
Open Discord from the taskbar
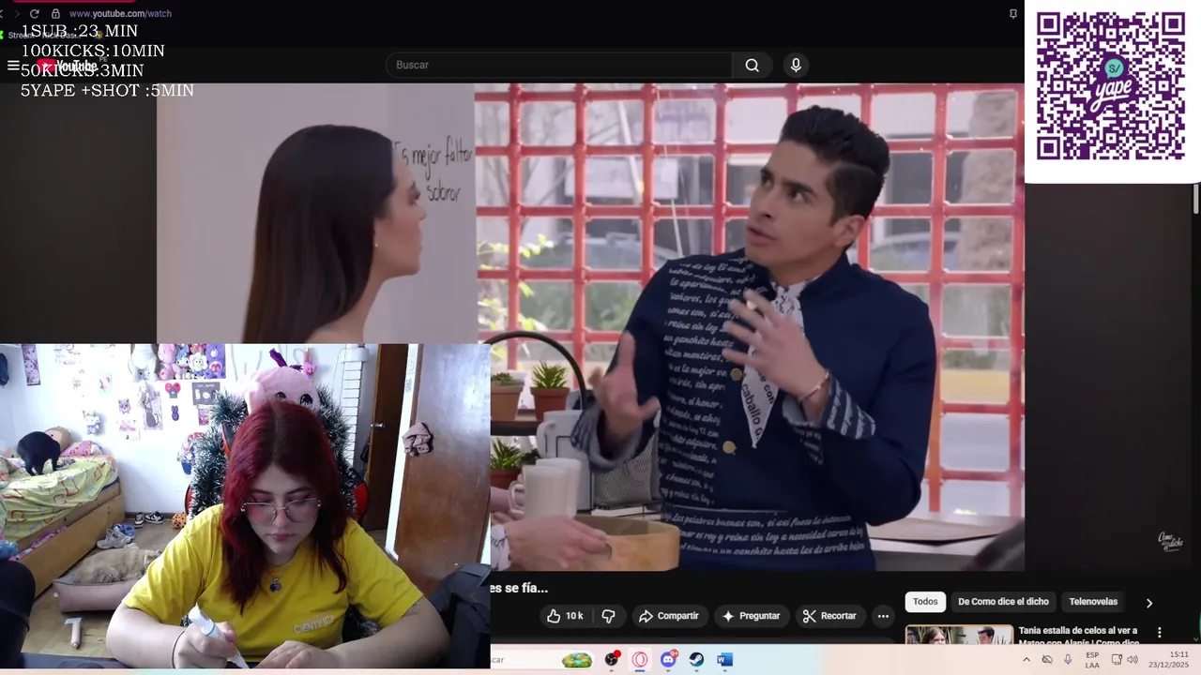[668, 660]
